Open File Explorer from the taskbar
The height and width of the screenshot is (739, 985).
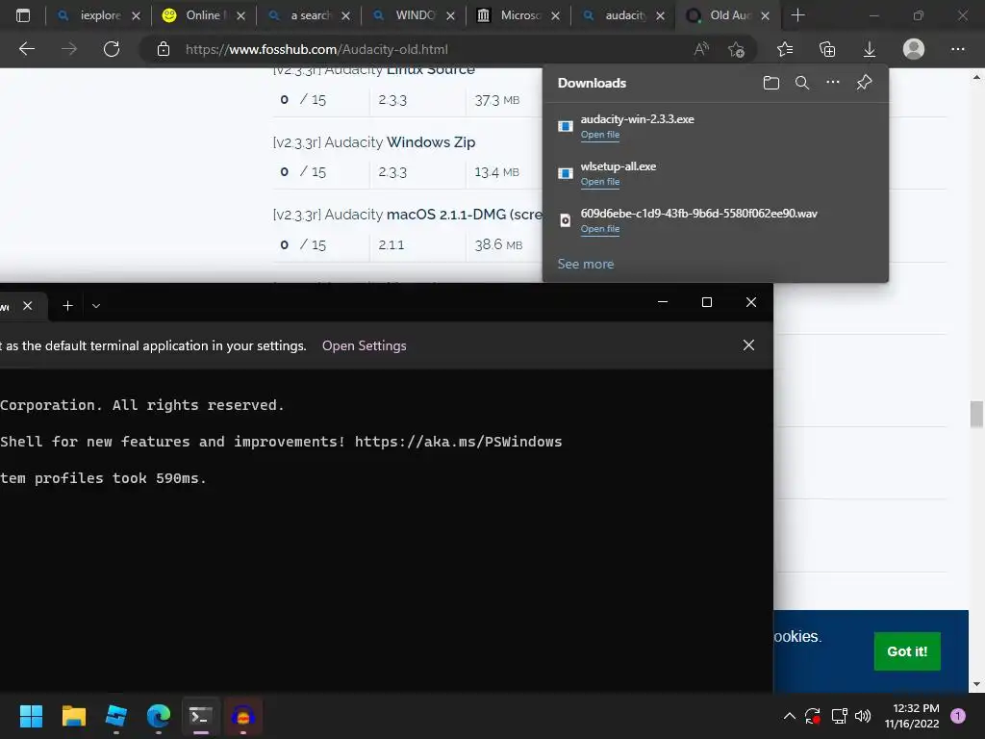[x=73, y=716]
